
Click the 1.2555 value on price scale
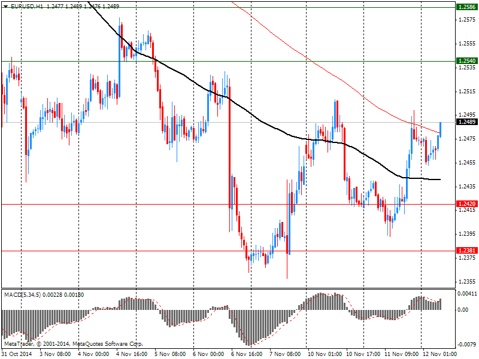467,43
